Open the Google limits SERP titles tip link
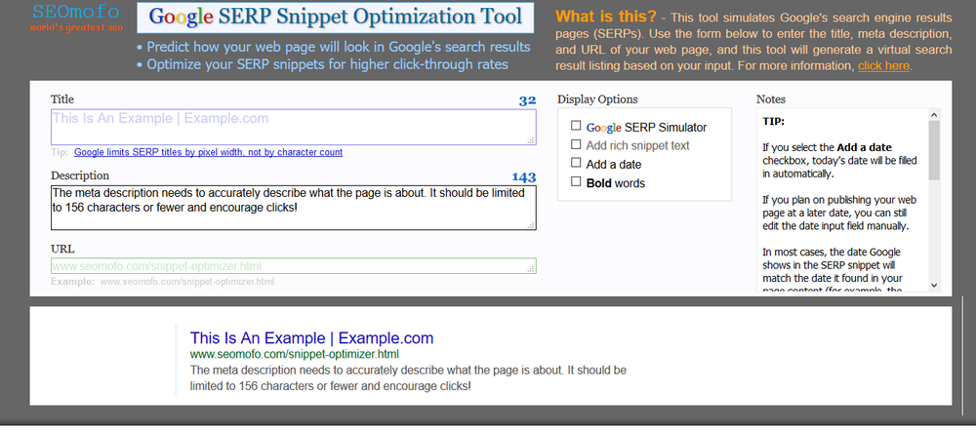This screenshot has width=976, height=430. (x=208, y=152)
